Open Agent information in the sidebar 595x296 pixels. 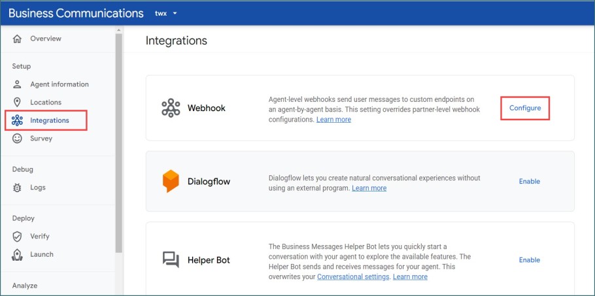[x=59, y=84]
